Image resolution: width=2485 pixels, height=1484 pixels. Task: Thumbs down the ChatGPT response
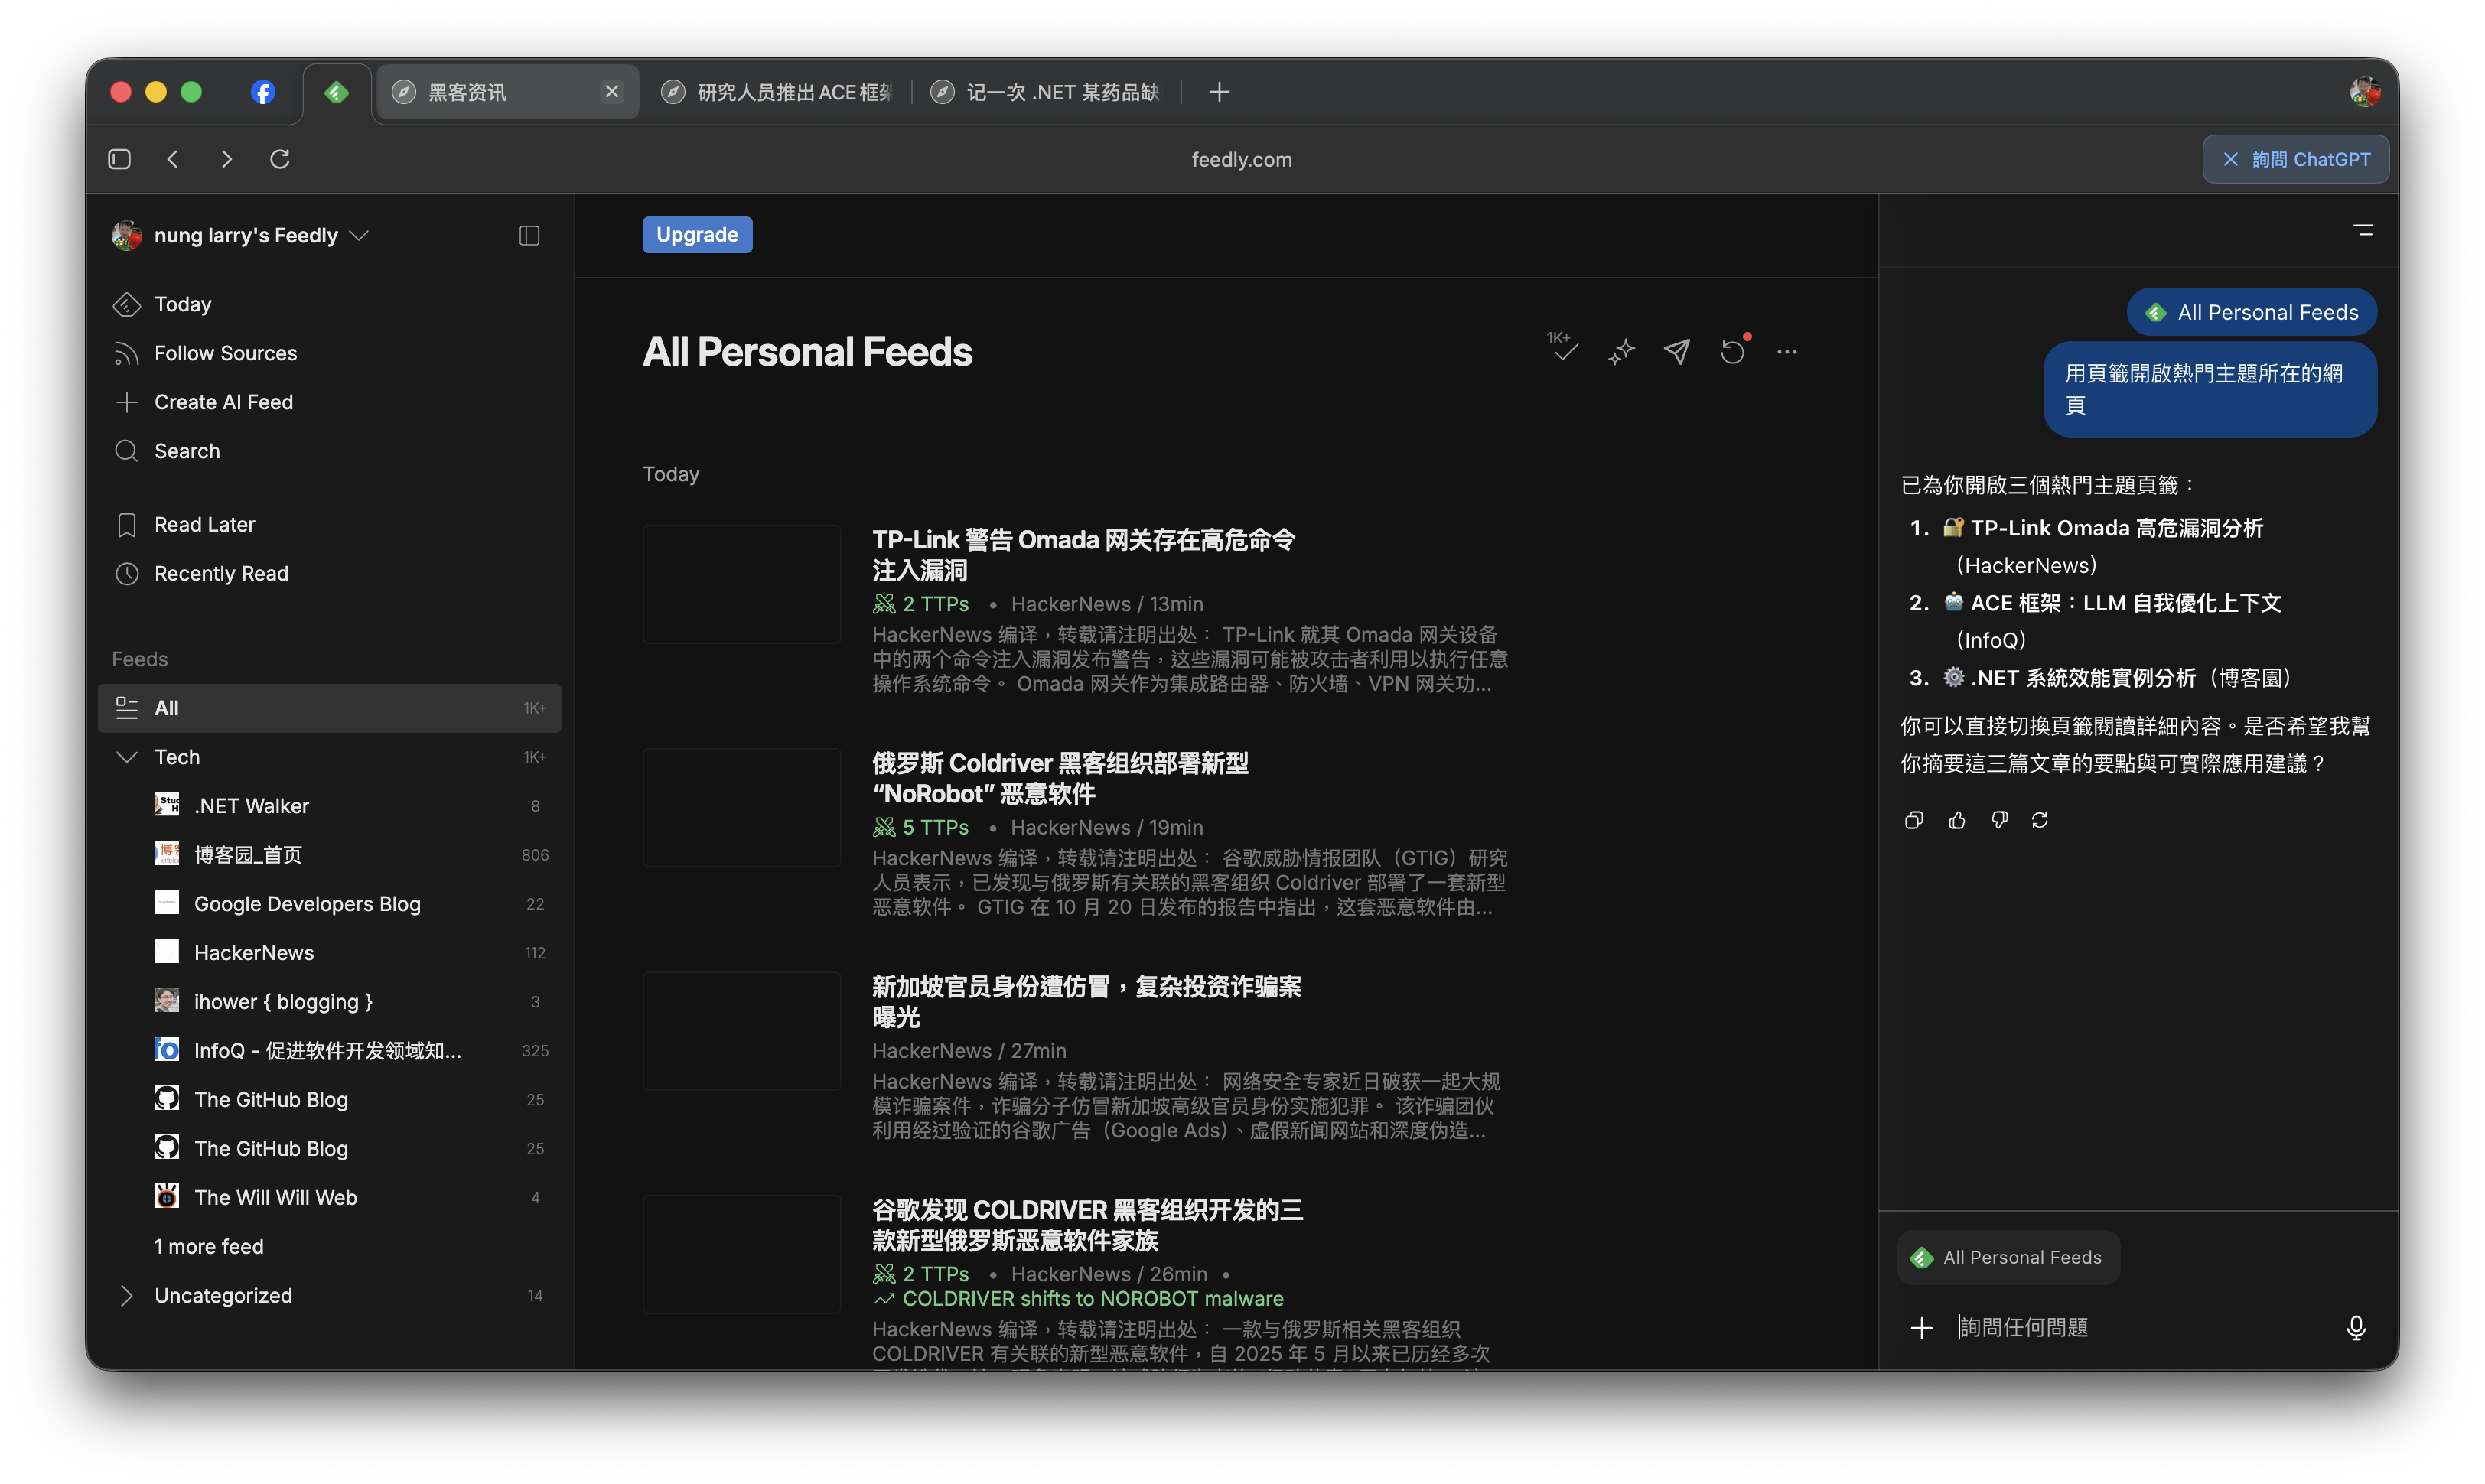tap(1999, 820)
